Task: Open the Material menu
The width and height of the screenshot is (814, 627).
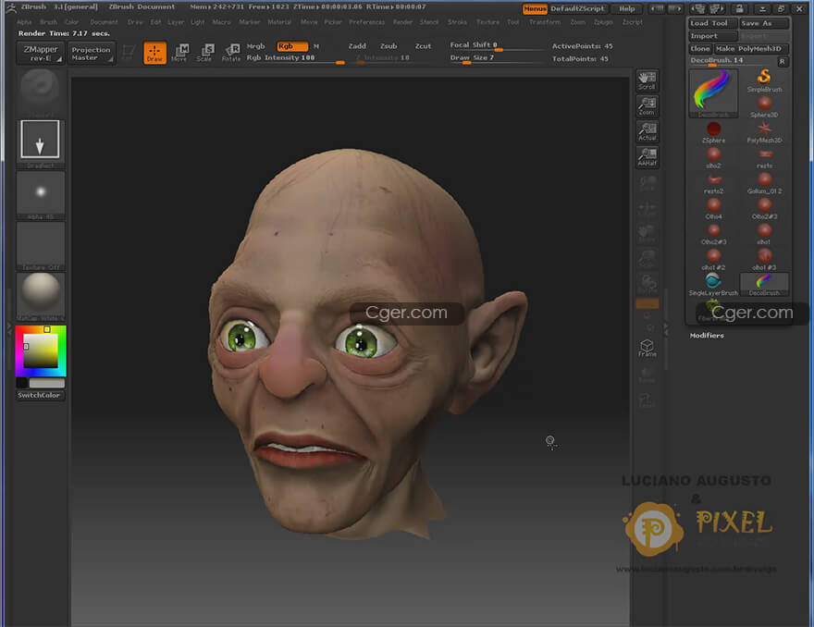Action: [x=279, y=22]
